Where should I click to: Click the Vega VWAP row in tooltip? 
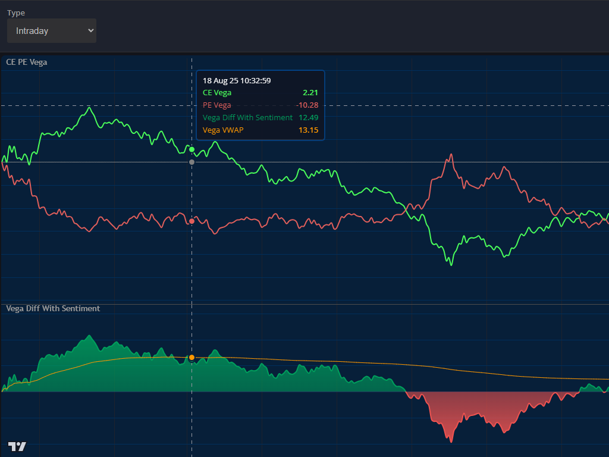[260, 130]
